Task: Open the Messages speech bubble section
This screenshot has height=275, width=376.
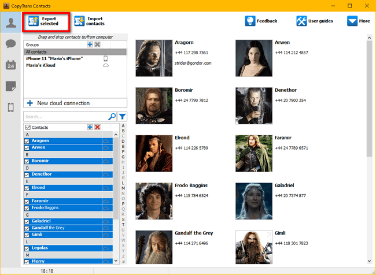Action: (11, 44)
